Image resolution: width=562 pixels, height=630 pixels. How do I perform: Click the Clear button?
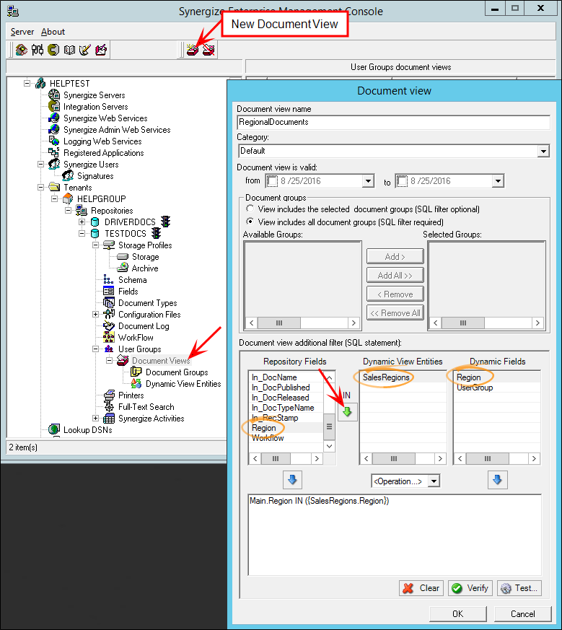421,588
